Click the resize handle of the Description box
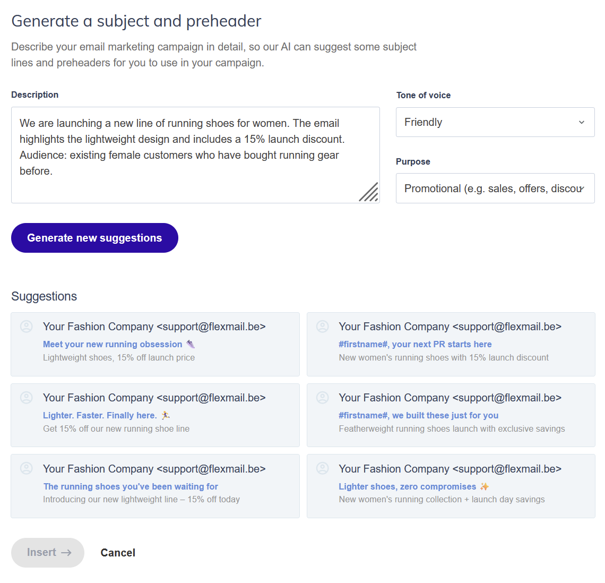The image size is (605, 583). click(x=369, y=192)
